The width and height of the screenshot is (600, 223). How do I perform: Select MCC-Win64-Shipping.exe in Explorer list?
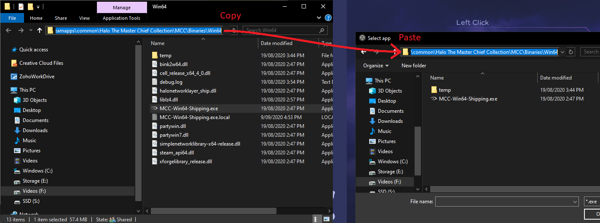point(188,109)
